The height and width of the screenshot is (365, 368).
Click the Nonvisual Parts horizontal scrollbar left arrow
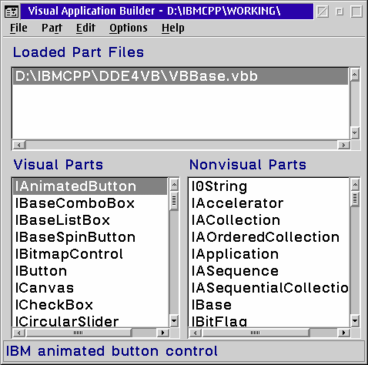[196, 333]
